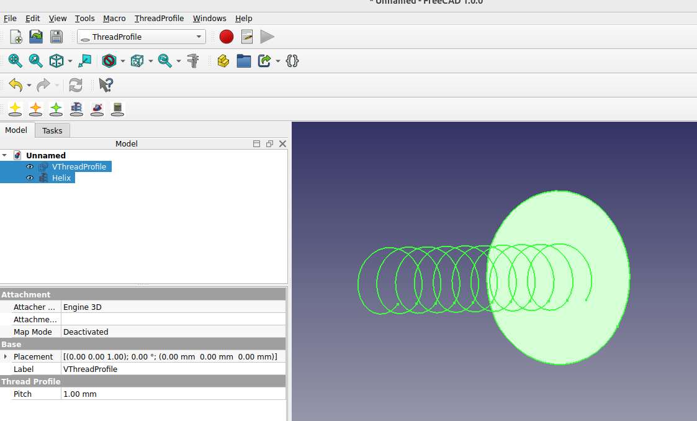Click the greyed redo arrow

pos(43,85)
